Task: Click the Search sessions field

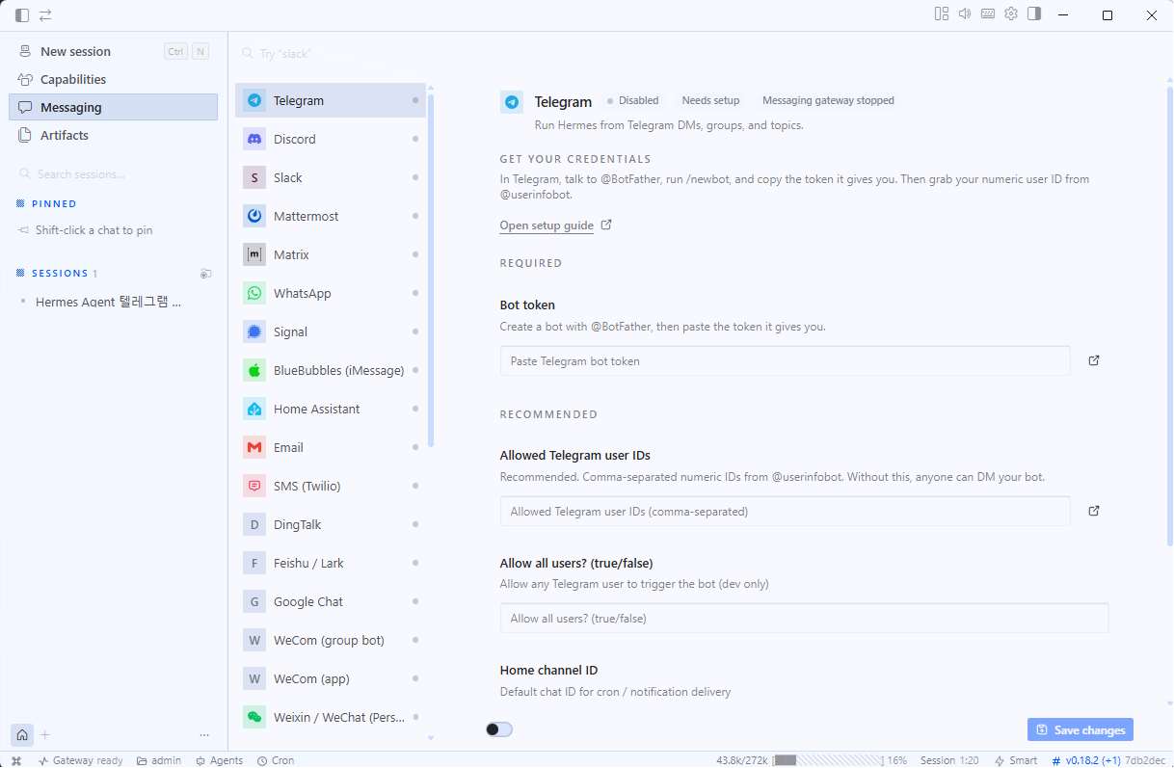Action: coord(113,174)
